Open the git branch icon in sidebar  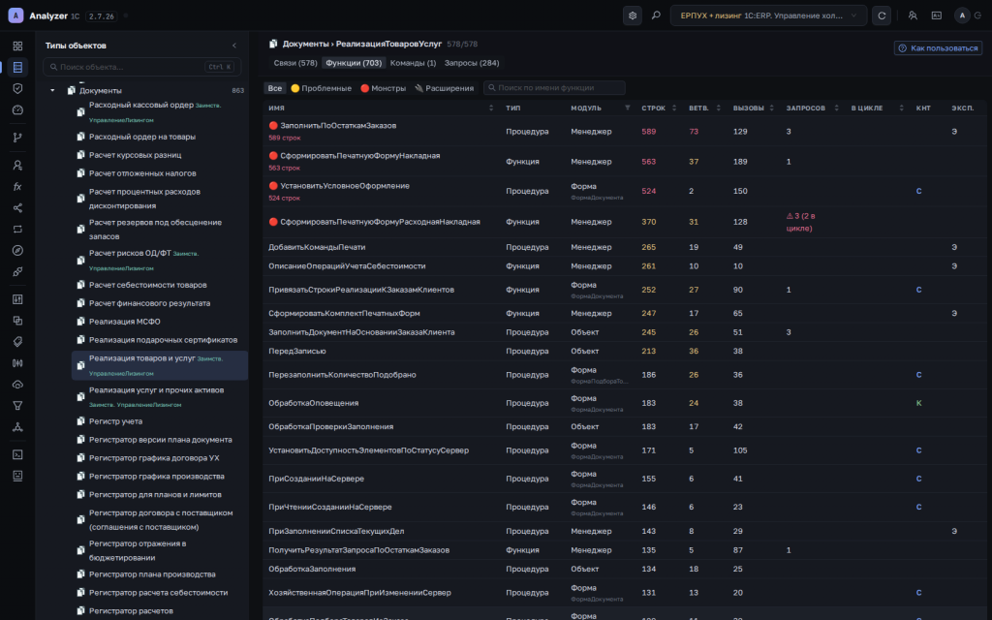(17, 138)
